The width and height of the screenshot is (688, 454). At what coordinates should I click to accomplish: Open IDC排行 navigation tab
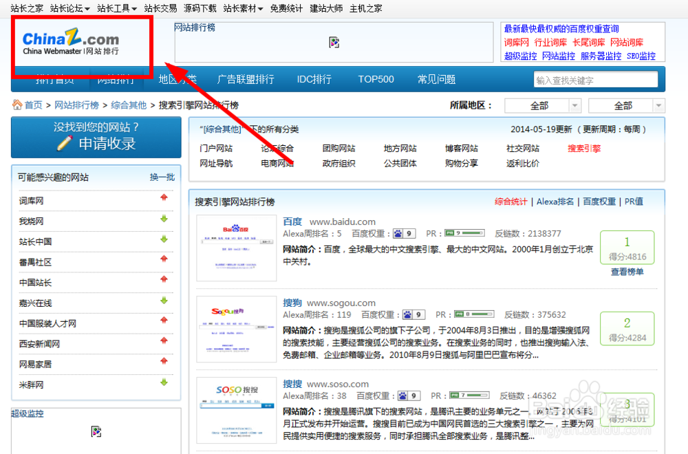314,79
